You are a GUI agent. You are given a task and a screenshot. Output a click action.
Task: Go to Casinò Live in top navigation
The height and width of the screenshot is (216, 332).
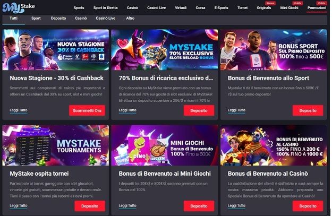[157, 8]
